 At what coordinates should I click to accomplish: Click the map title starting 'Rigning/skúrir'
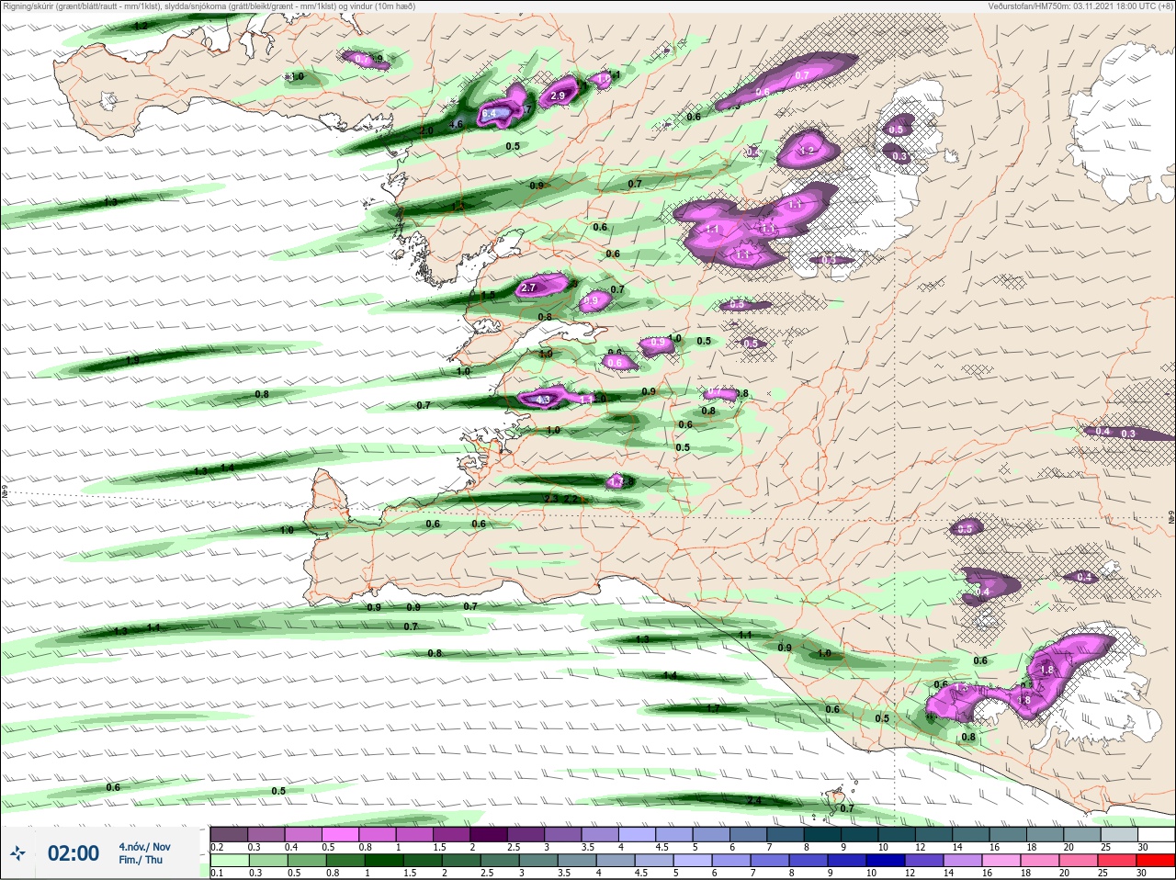pyautogui.click(x=209, y=6)
